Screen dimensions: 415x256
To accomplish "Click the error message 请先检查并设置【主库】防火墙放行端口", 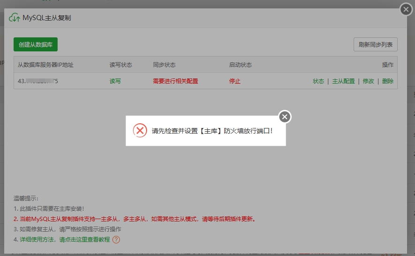I will pos(212,131).
